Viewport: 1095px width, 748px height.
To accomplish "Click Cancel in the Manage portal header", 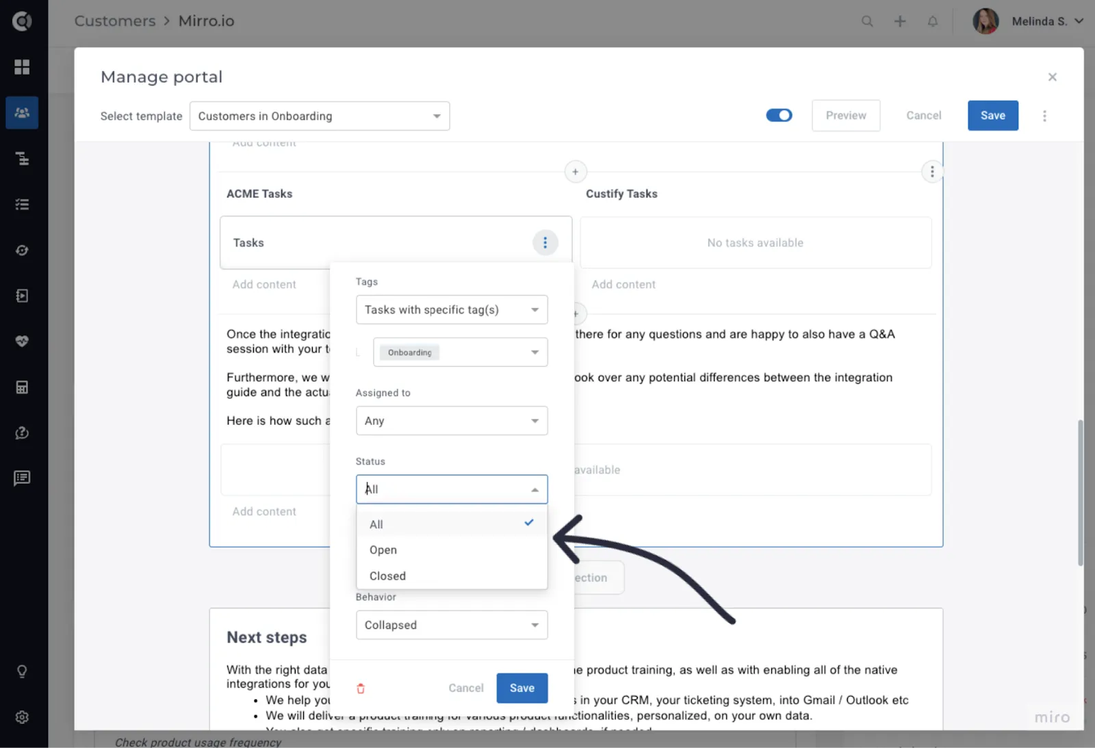I will tap(924, 115).
